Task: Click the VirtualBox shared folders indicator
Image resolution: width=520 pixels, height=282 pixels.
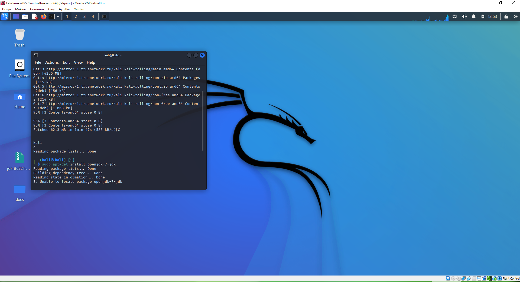Action: point(474,278)
